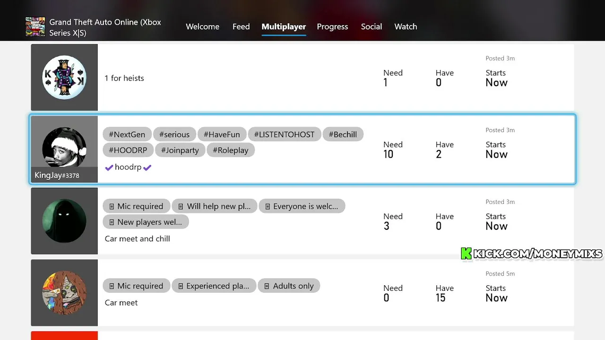Click the 'New players wel...' tag

point(146,222)
